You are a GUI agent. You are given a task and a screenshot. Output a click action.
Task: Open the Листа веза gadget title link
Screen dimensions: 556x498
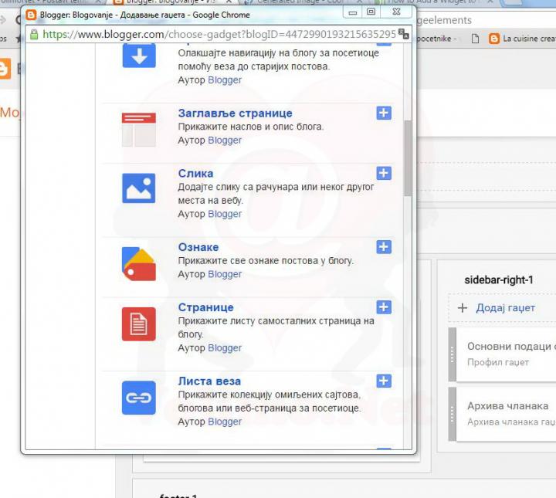(209, 381)
